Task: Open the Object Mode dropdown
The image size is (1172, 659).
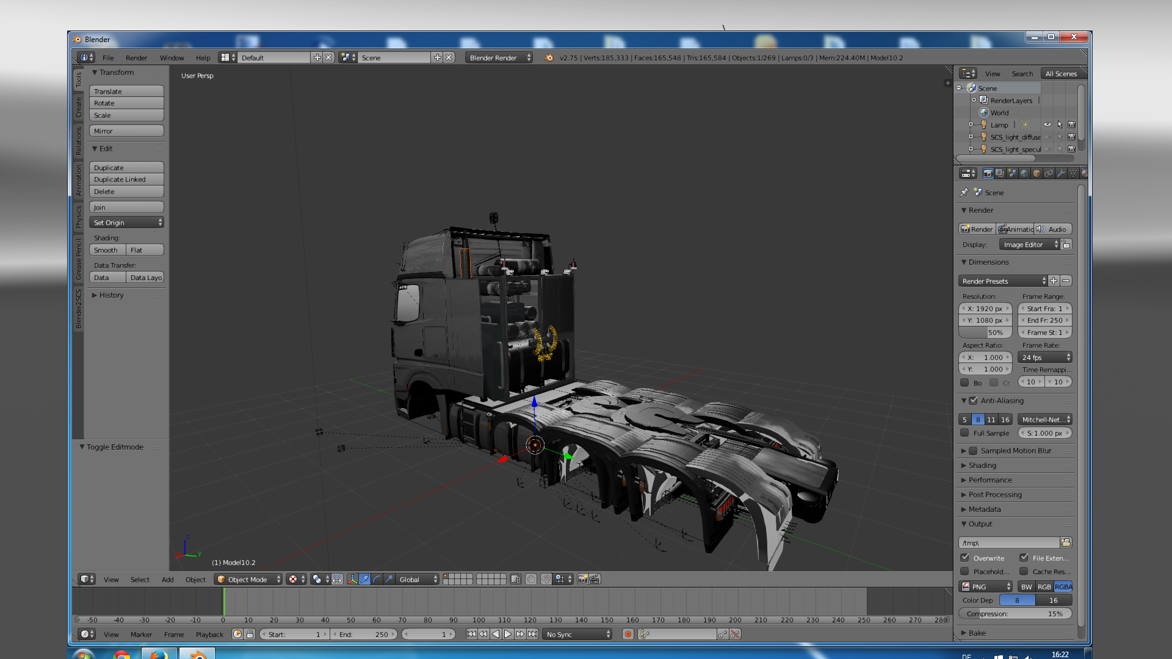Action: click(x=248, y=579)
